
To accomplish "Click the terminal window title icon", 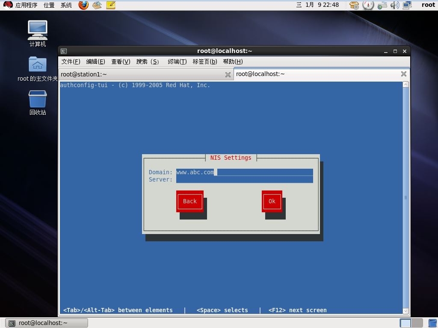I will (x=64, y=51).
